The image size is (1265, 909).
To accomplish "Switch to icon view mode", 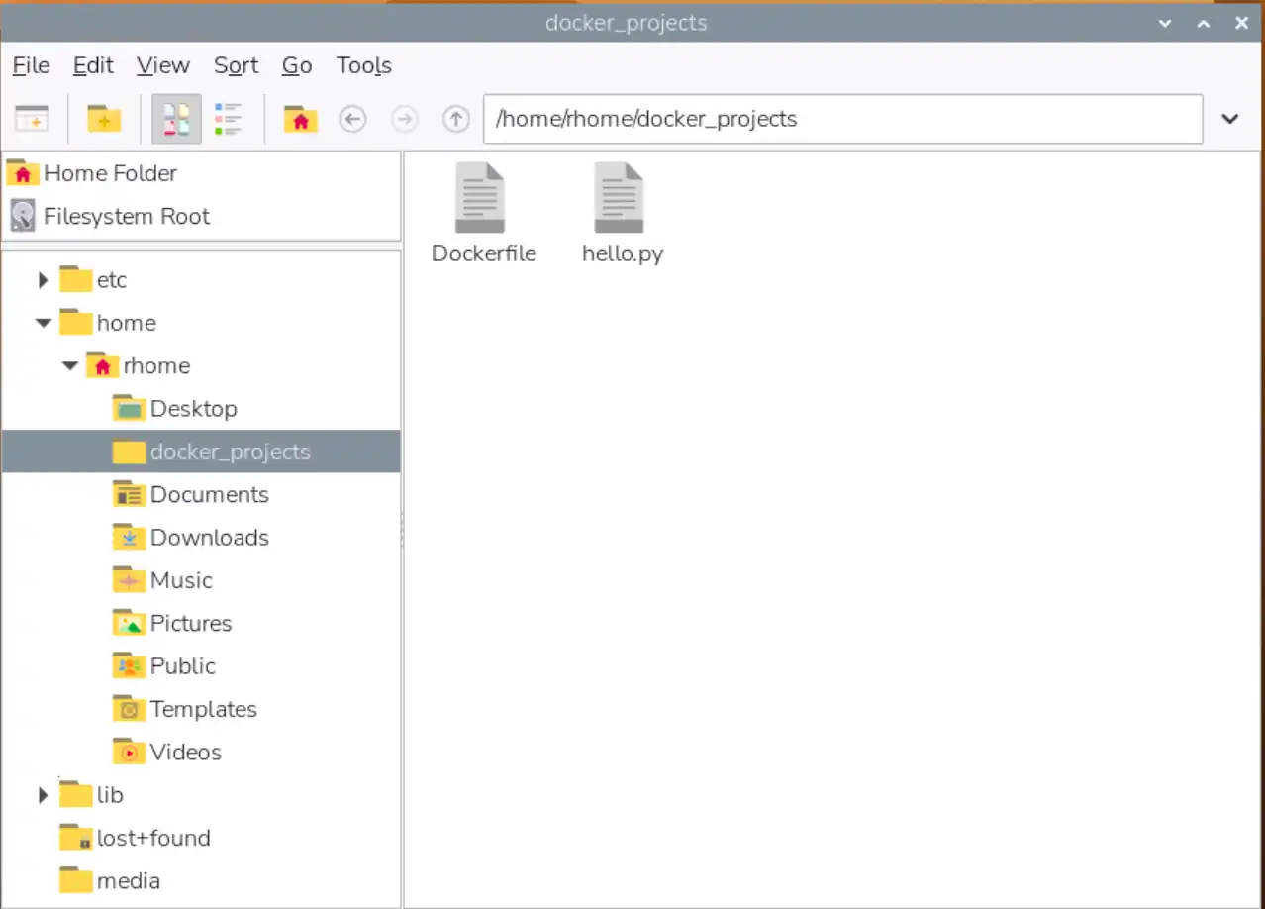I will [x=176, y=119].
